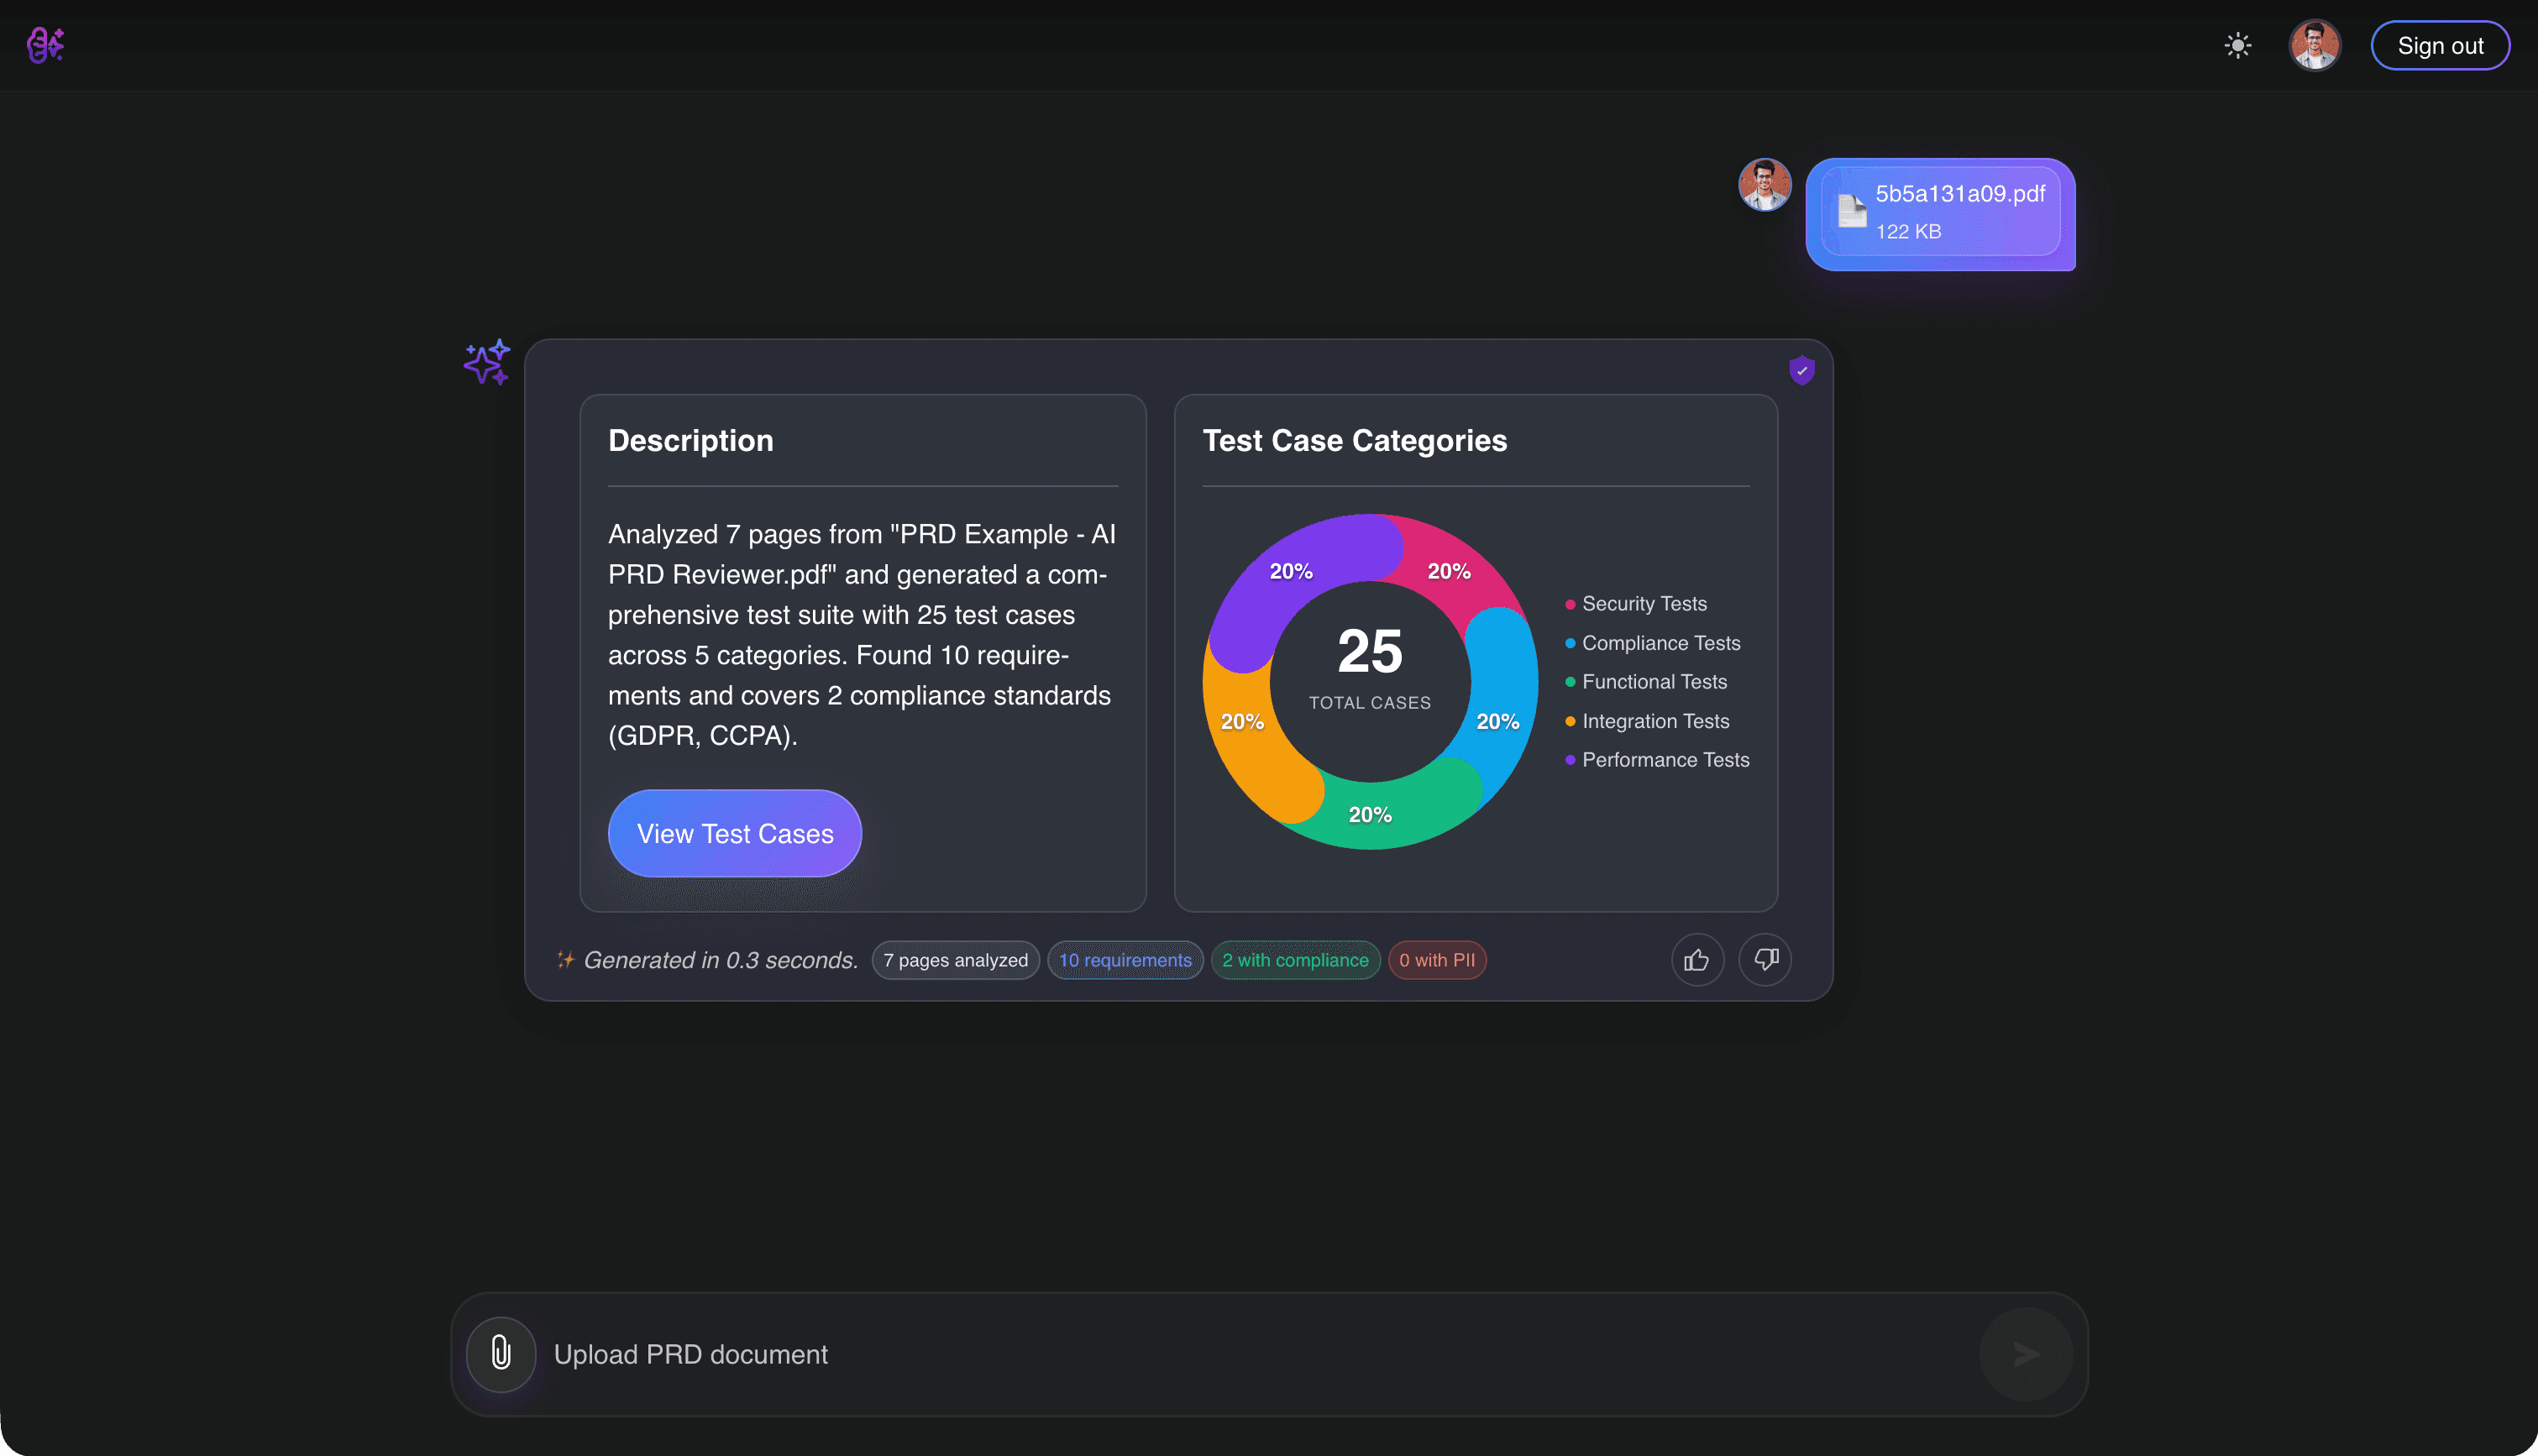The width and height of the screenshot is (2538, 1456).
Task: Click the thumbs down feedback button
Action: 1765,960
